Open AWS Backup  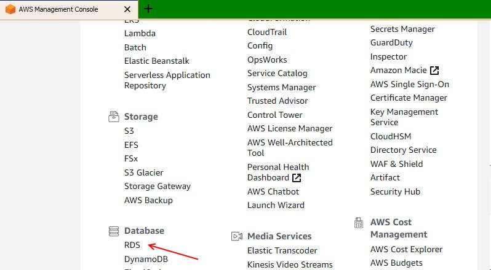[148, 200]
